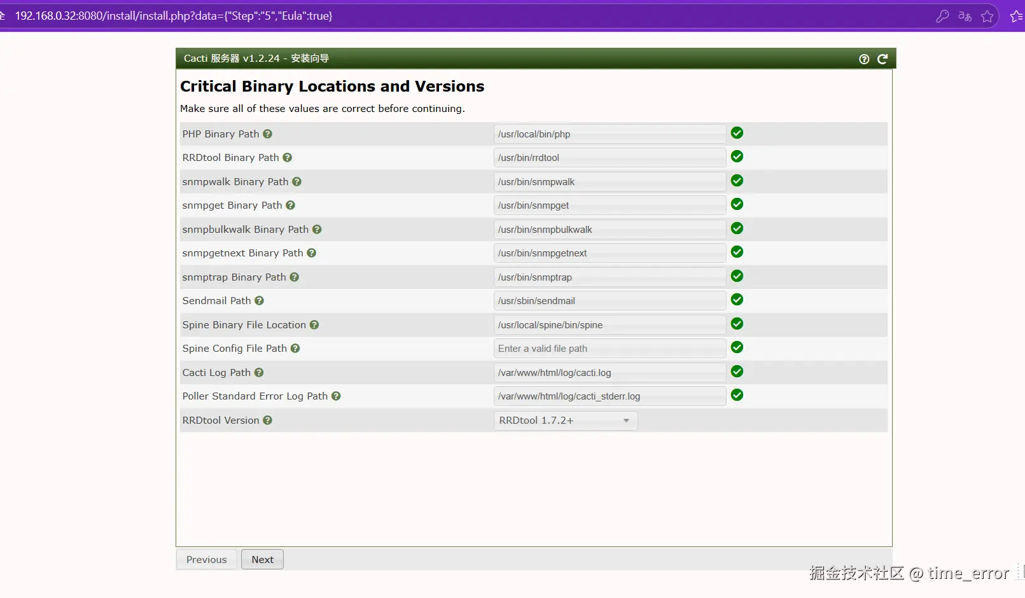Screen dimensions: 1025x598
Task: Focus the /usr/local/spine/bin/spine input field
Action: click(x=610, y=325)
